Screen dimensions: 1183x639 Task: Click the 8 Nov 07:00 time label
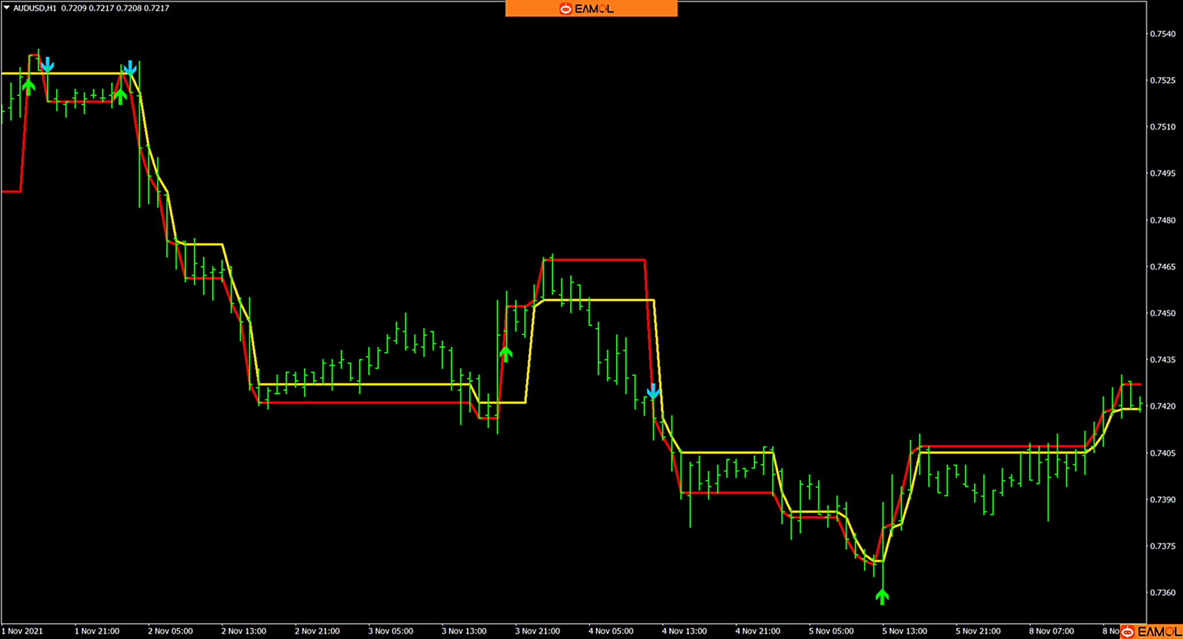pos(1052,631)
